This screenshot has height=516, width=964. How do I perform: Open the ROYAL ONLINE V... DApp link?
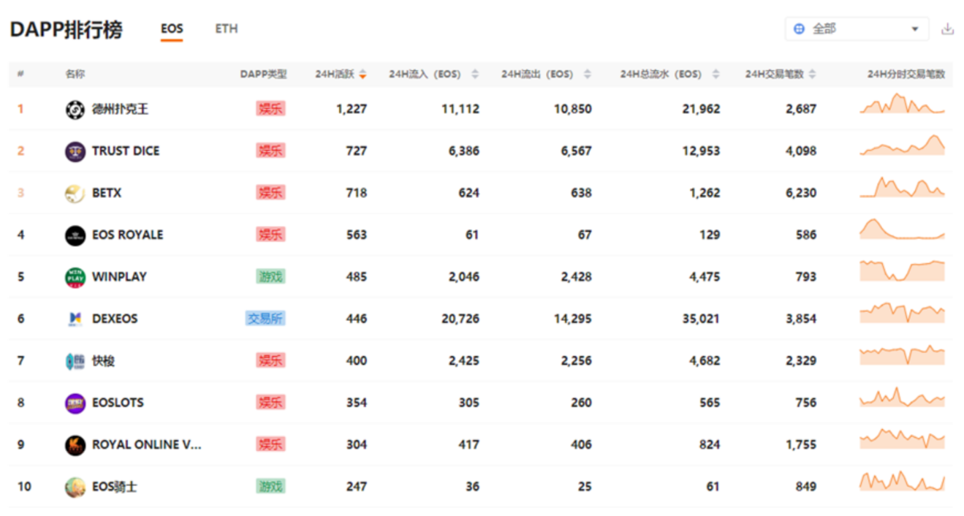pyautogui.click(x=147, y=445)
